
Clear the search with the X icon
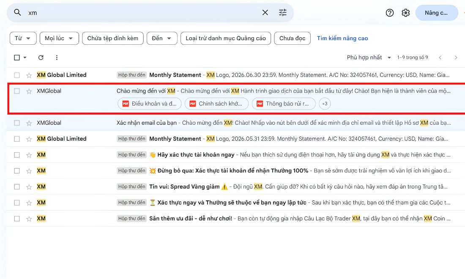(x=265, y=12)
